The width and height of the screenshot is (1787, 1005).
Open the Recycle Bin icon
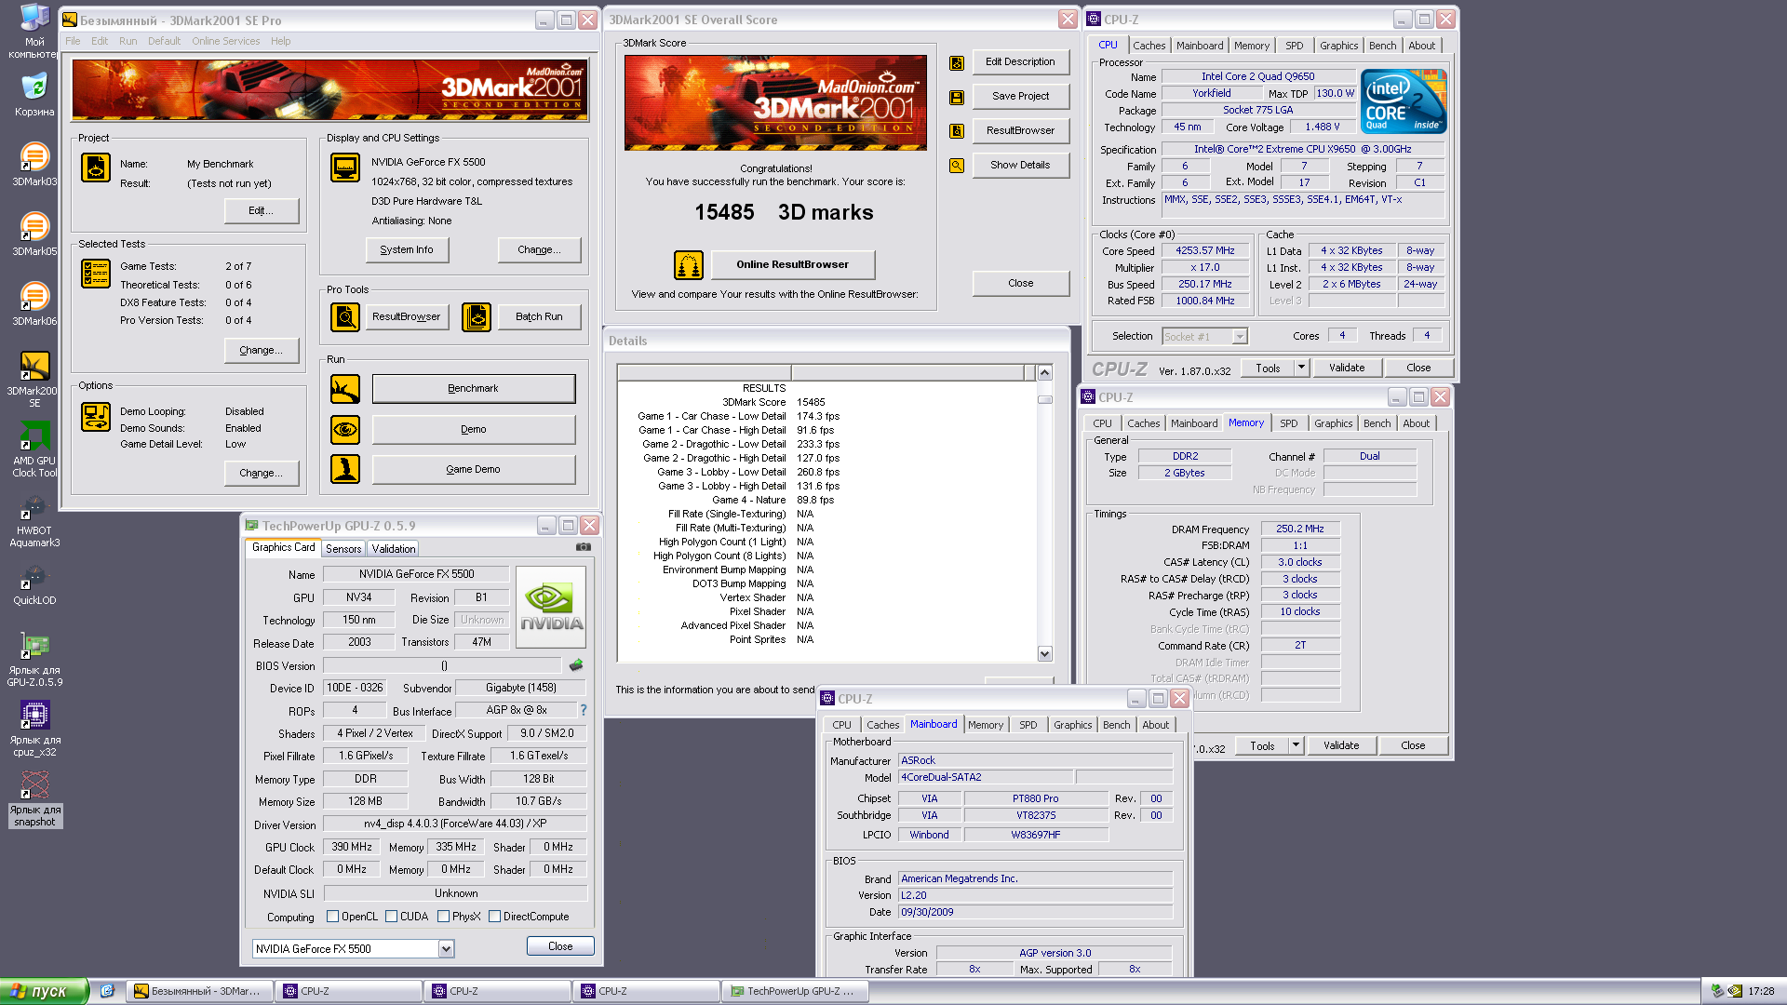click(x=34, y=94)
